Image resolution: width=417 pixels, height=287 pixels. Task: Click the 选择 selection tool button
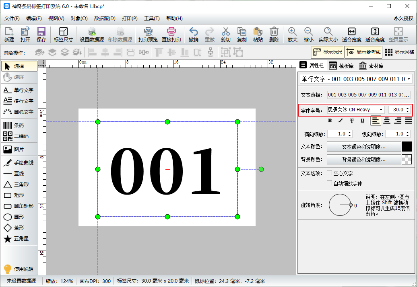(19, 66)
